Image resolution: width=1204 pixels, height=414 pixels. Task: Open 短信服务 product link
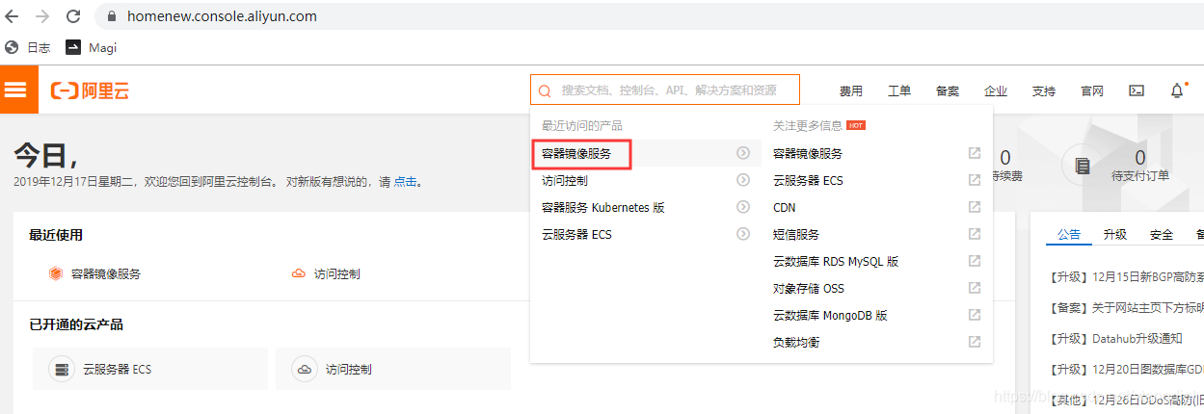pyautogui.click(x=796, y=234)
